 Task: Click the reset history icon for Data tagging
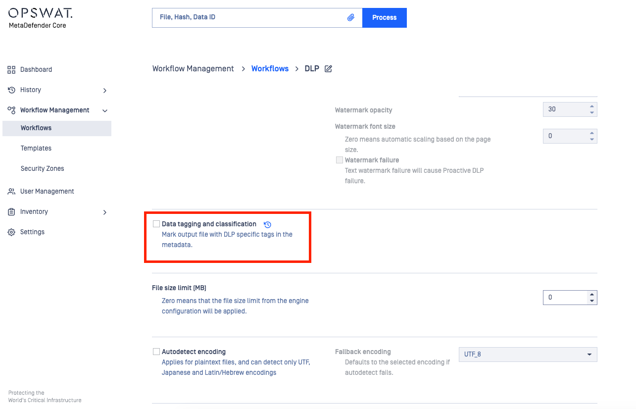coord(267,224)
